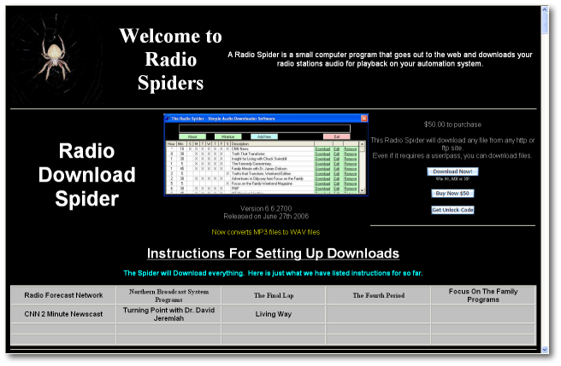Click the Get Unlock Code button
Image resolution: width=561 pixels, height=366 pixels.
point(452,210)
